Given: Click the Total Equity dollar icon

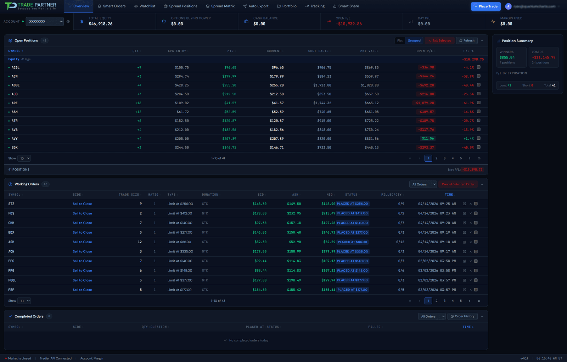Looking at the screenshot, I should point(82,21).
